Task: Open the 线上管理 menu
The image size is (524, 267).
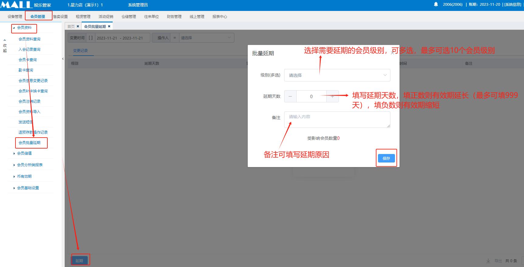Action: pos(197,17)
